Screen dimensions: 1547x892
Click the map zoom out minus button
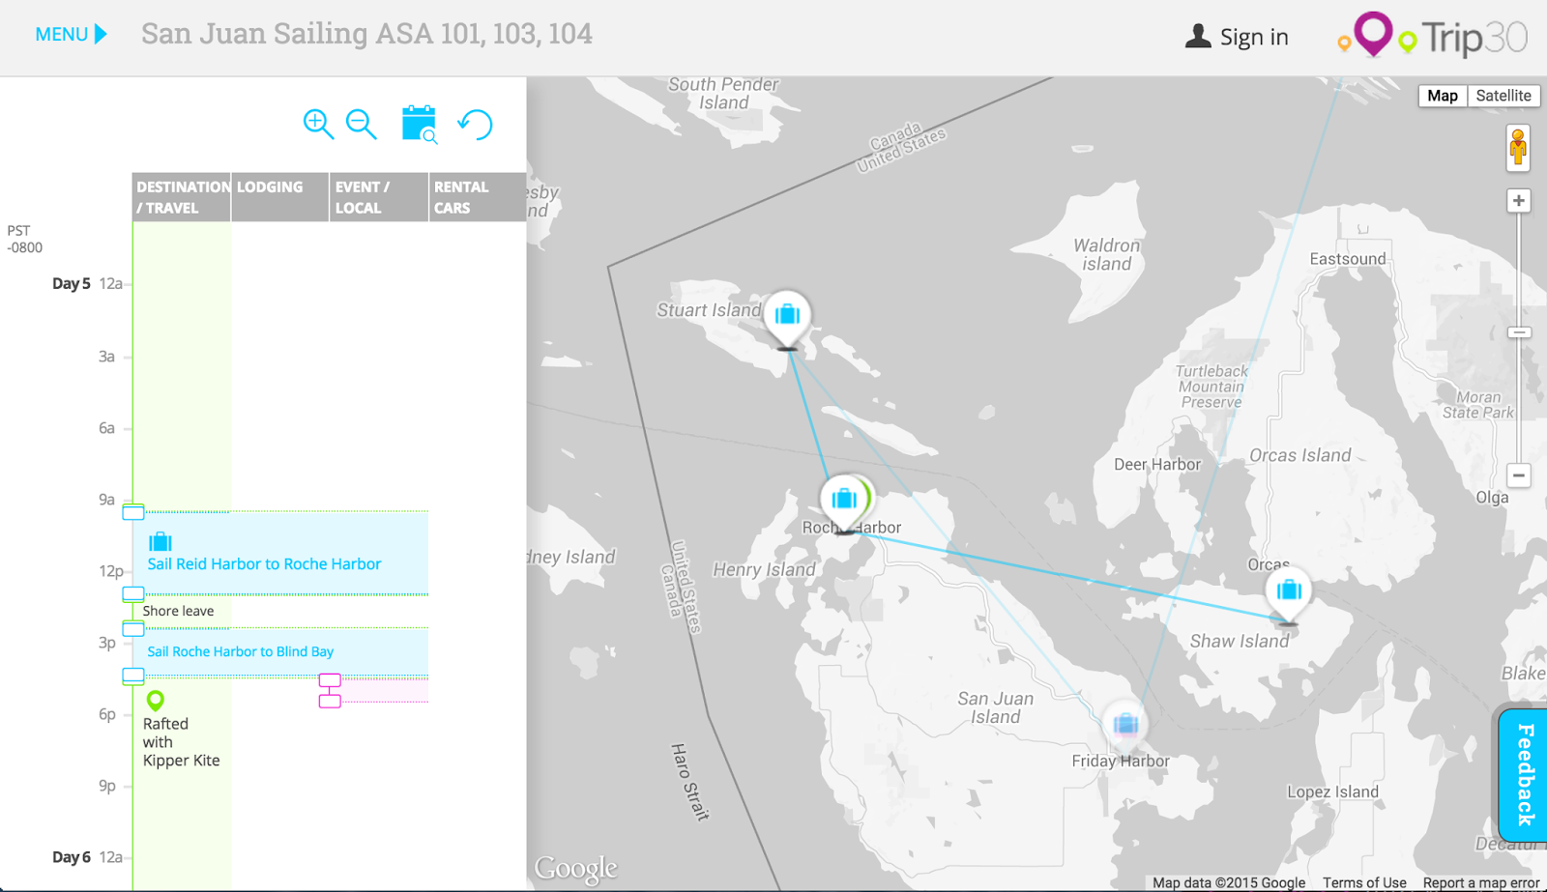point(1518,475)
